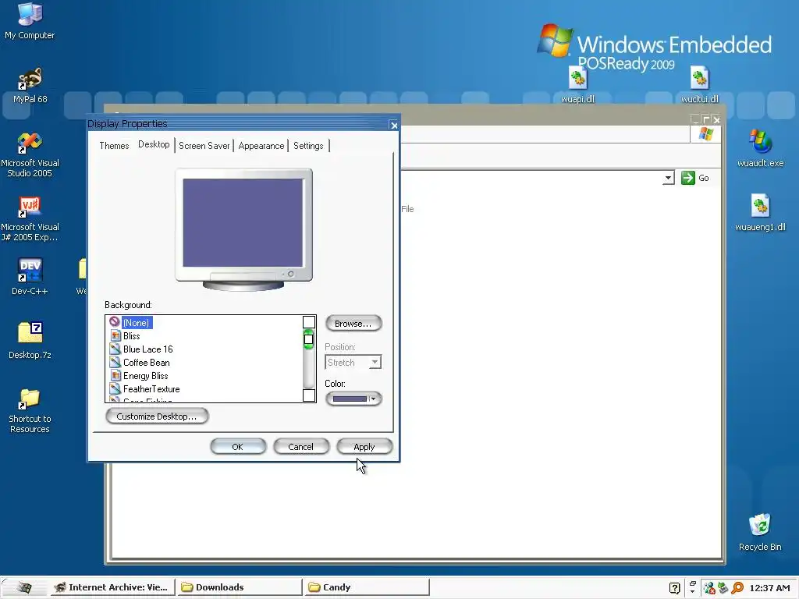
Task: Click the network computers tray icon
Action: [x=708, y=588]
